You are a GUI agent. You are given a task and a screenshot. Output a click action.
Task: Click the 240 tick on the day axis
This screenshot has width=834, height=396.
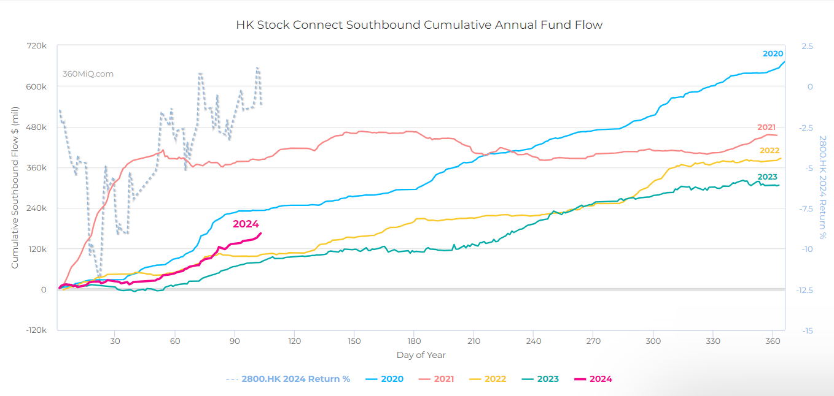tap(534, 341)
